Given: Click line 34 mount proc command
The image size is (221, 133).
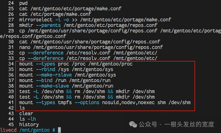Looking at the screenshot, I should click(x=76, y=64).
